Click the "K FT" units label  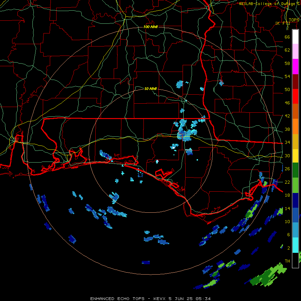pyautogui.click(x=283, y=23)
